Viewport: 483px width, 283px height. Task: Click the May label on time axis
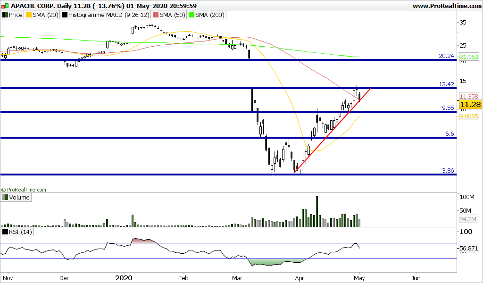pyautogui.click(x=359, y=278)
